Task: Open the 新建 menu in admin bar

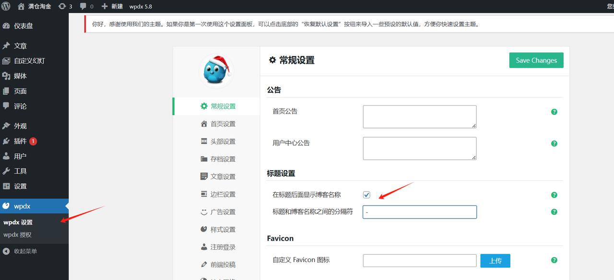Action: pos(112,6)
